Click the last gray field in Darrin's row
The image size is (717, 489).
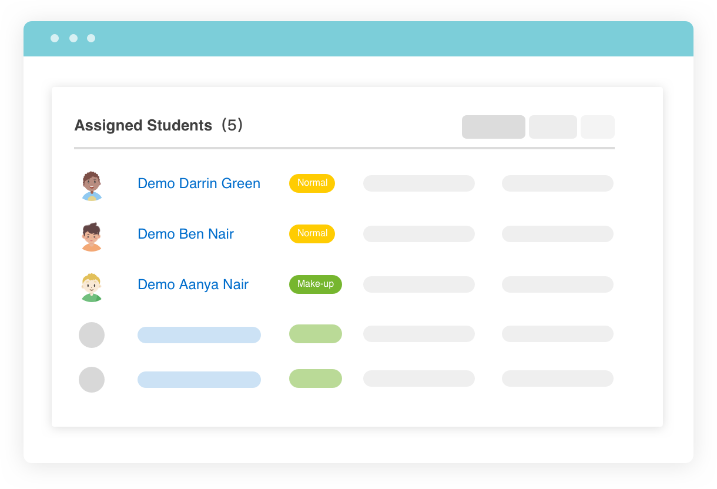click(x=558, y=183)
